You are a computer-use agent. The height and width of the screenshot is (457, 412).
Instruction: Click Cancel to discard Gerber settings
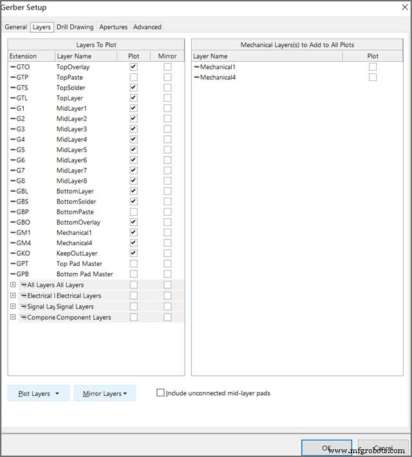[x=383, y=448]
